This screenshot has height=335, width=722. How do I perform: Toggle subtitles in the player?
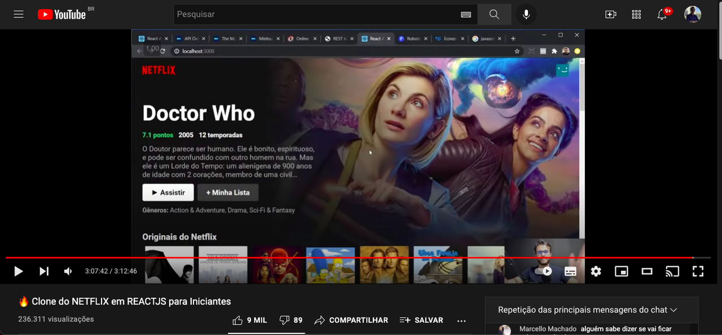(x=570, y=271)
